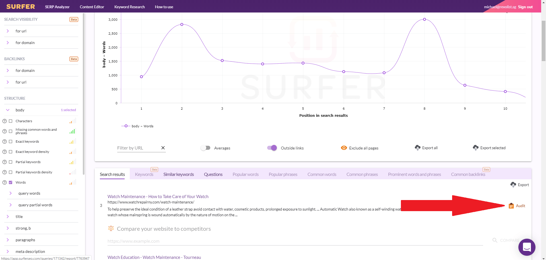Click Beta badge beside Backlinks
This screenshot has height=260, width=546.
click(74, 59)
